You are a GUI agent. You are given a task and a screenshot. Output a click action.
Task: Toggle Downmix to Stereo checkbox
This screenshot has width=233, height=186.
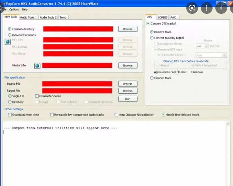tap(156, 44)
